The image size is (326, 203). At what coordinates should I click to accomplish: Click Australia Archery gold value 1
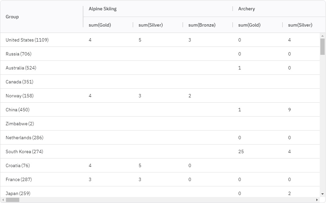coord(240,68)
